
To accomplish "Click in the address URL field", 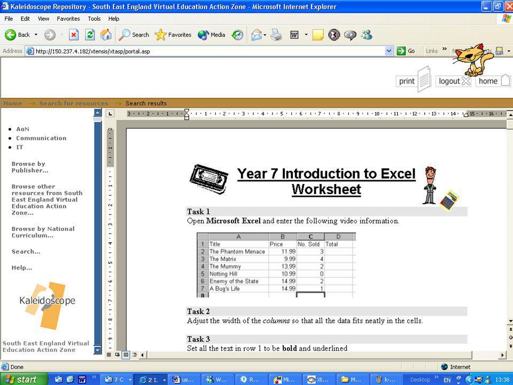I will (209, 51).
